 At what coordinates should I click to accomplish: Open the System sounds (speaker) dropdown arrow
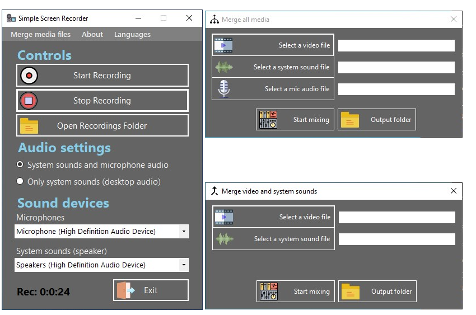click(x=184, y=265)
